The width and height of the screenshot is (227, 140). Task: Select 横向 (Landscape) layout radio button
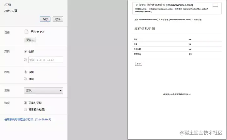25,79
